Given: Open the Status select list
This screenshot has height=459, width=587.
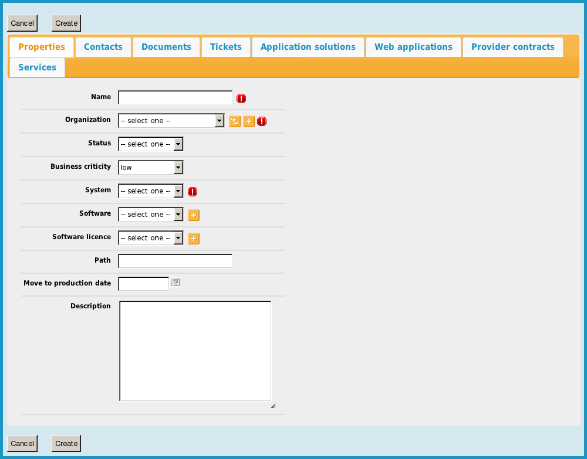Looking at the screenshot, I should click(x=151, y=144).
